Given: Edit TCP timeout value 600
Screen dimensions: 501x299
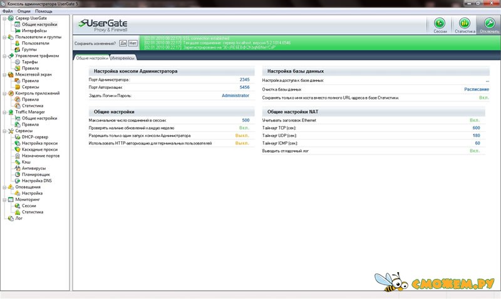Looking at the screenshot, I should [x=476, y=128].
